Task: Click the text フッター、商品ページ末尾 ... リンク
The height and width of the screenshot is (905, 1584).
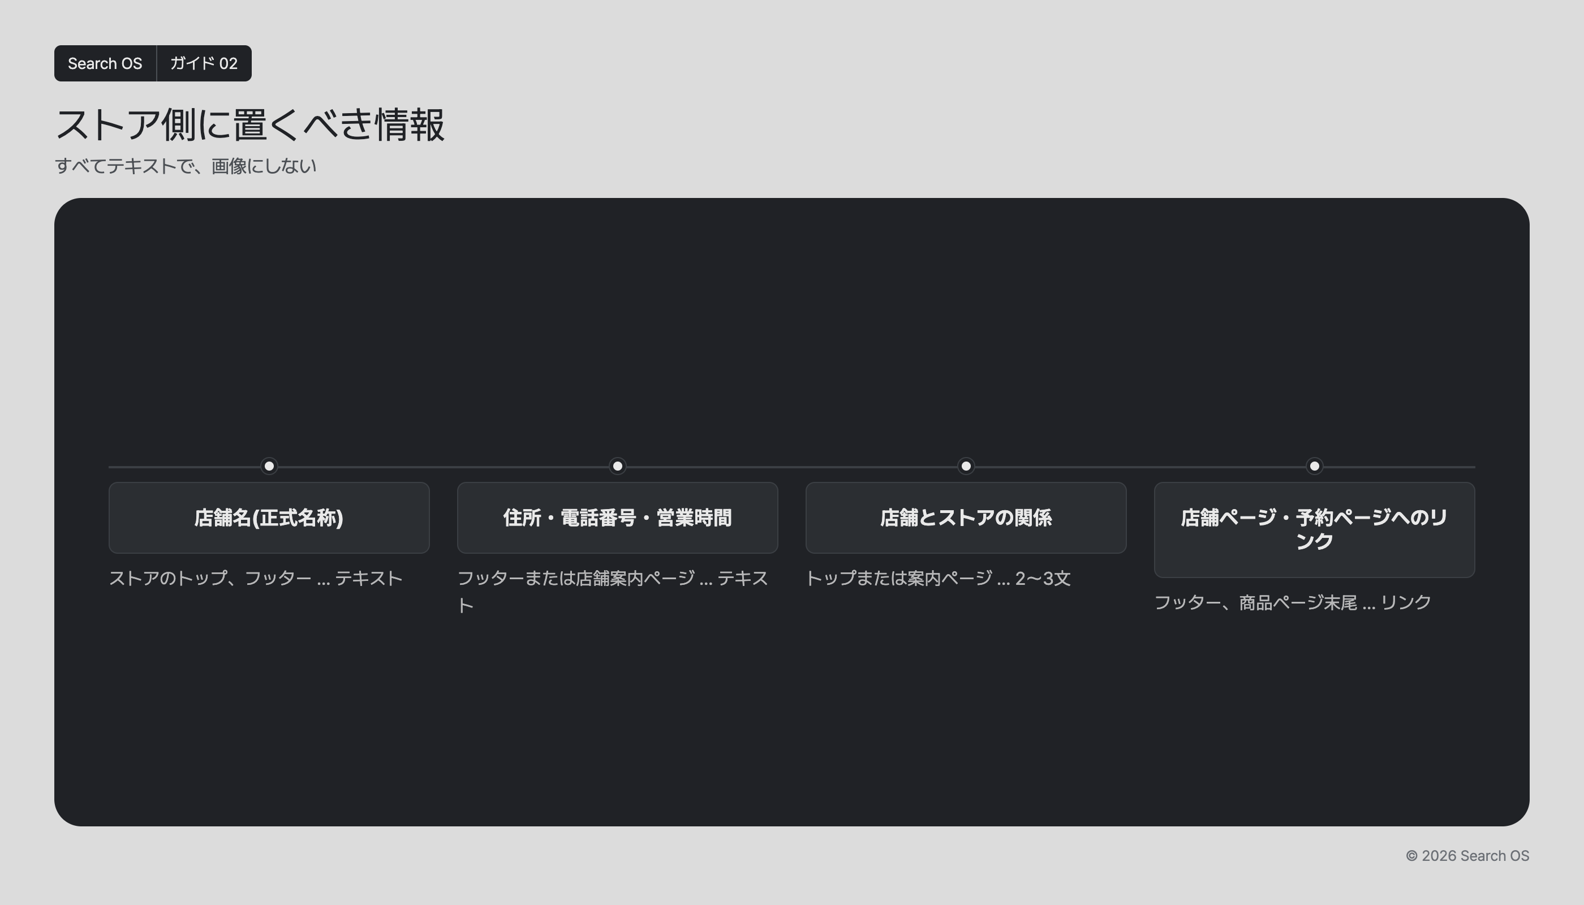Action: click(1293, 602)
